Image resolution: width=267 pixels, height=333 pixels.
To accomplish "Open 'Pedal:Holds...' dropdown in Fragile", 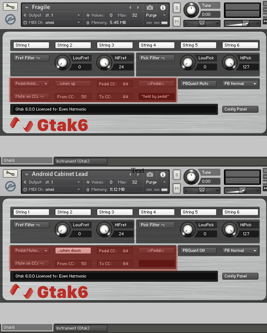I will coord(31,84).
